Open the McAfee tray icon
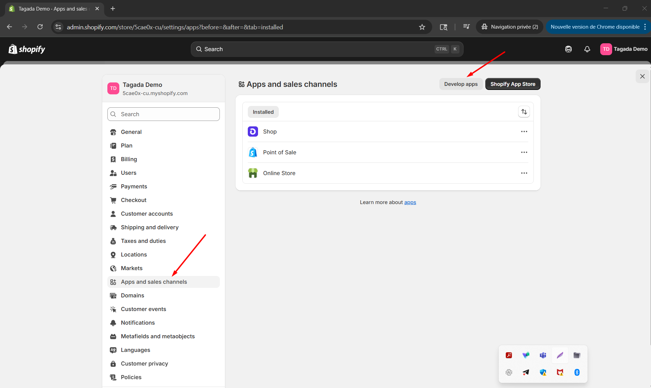Viewport: 651px width, 388px height. pyautogui.click(x=560, y=372)
